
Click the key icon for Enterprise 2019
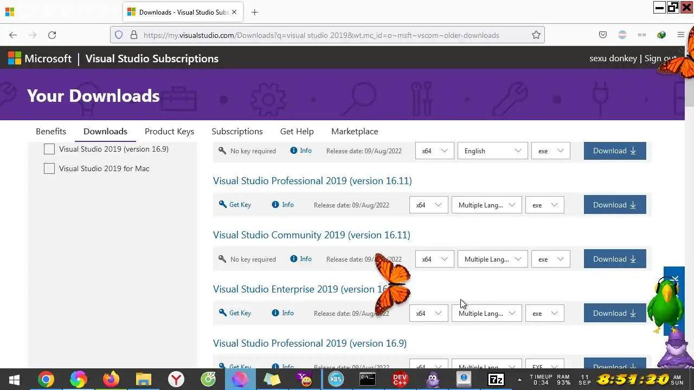(222, 313)
